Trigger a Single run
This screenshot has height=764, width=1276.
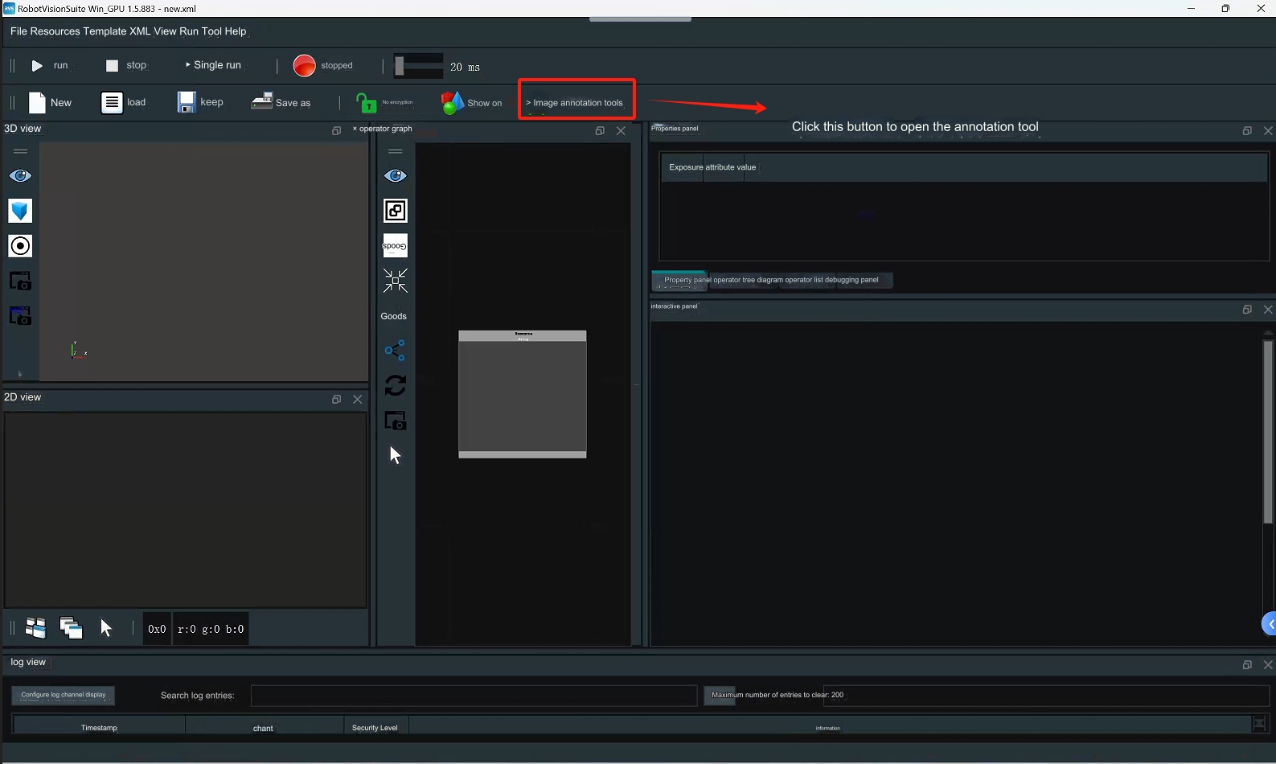pyautogui.click(x=213, y=65)
